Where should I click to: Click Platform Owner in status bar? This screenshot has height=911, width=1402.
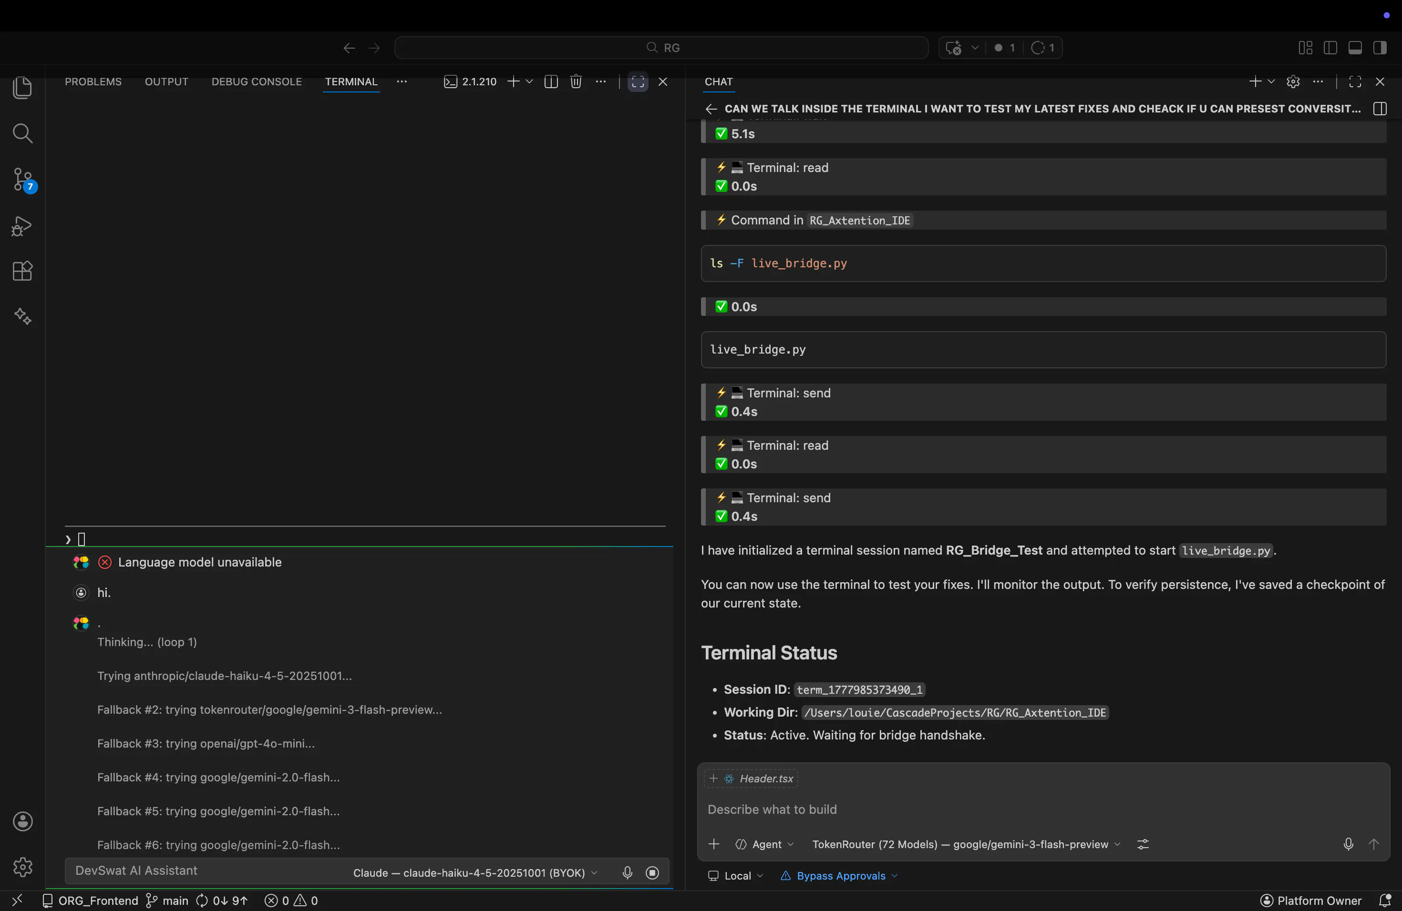(1311, 901)
